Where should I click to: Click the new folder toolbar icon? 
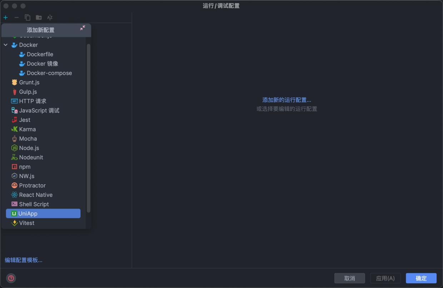point(39,18)
